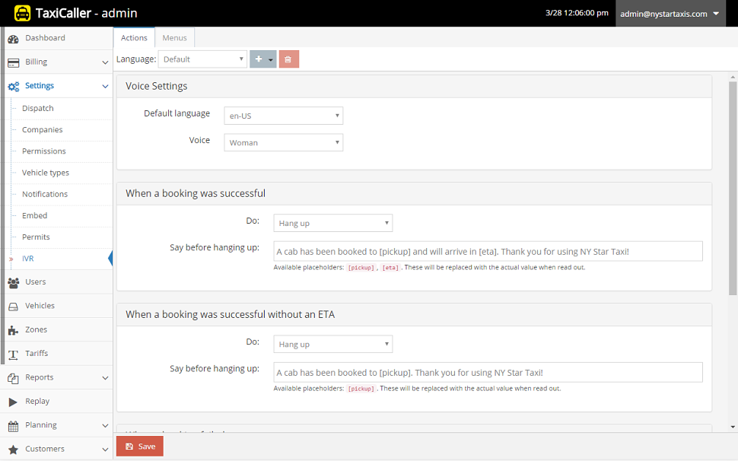Open the Default language selector

pyautogui.click(x=283, y=115)
